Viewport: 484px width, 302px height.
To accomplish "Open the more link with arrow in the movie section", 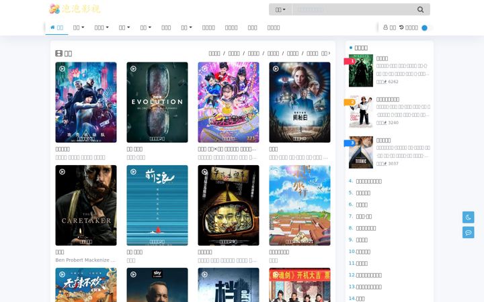I will click(326, 53).
